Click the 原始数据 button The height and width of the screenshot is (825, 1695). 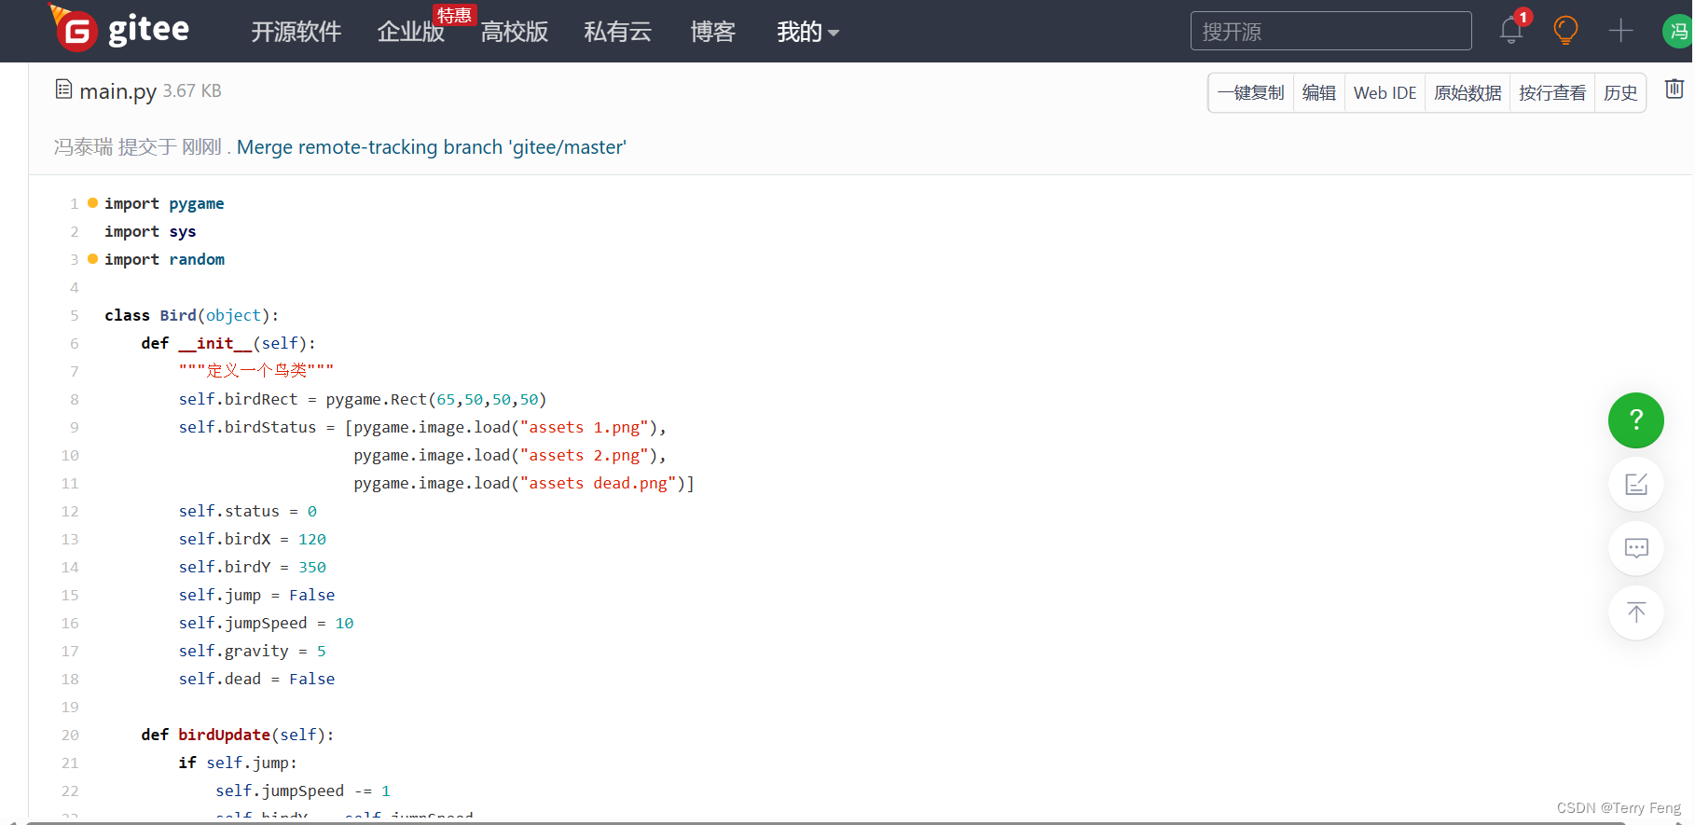[x=1468, y=93]
